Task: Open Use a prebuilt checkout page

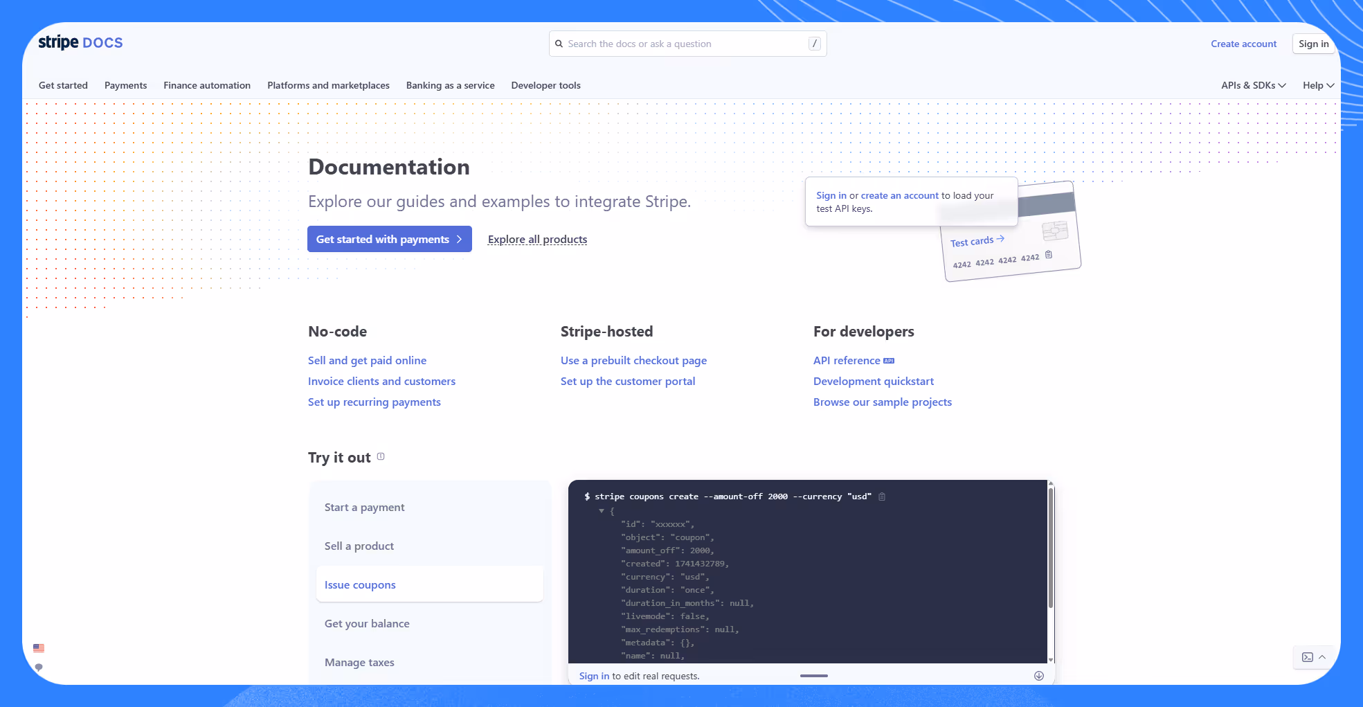Action: click(x=633, y=360)
